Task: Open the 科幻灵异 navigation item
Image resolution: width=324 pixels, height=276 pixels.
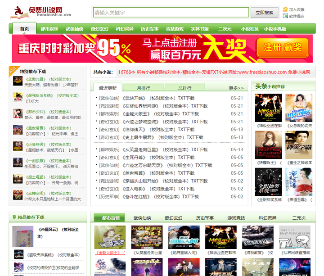Action: point(125,29)
